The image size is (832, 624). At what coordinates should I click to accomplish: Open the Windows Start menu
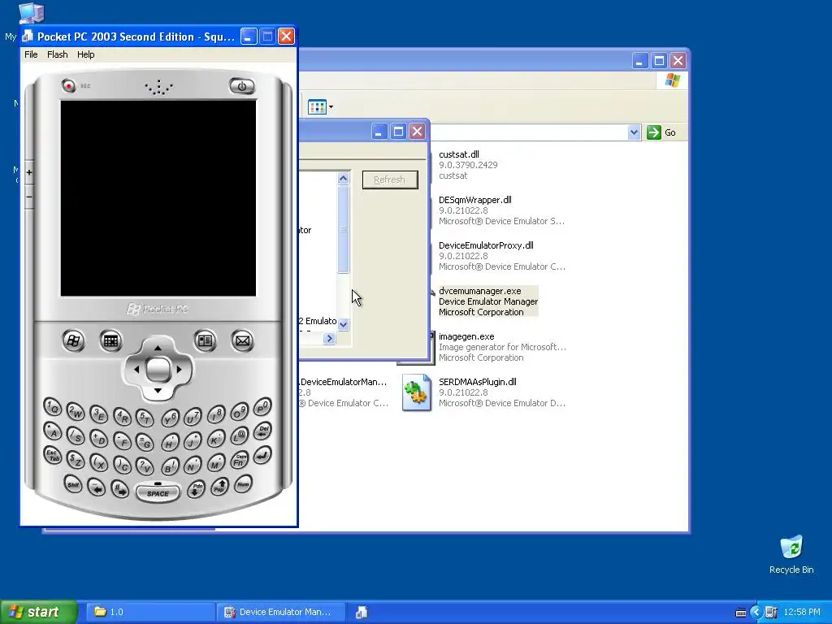[x=38, y=612]
